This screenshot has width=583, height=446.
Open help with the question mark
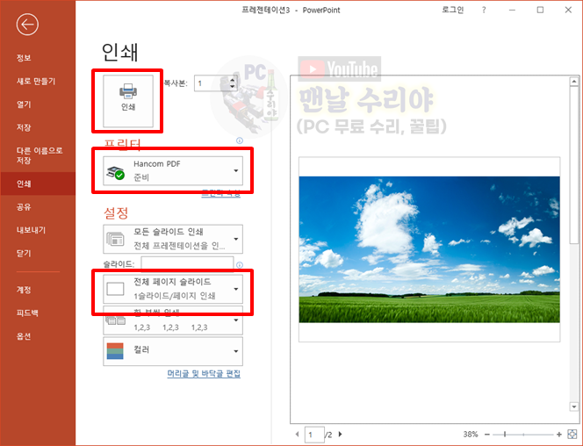tap(484, 10)
